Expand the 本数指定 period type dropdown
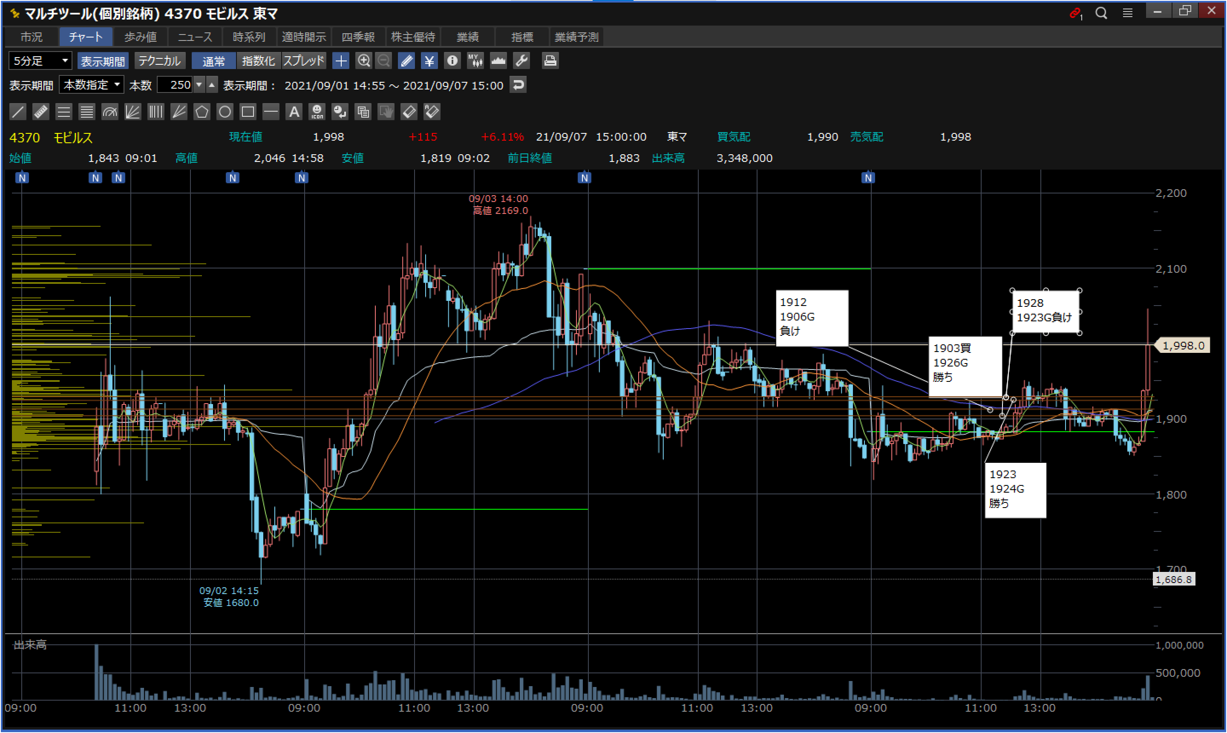This screenshot has width=1227, height=733. click(x=92, y=85)
